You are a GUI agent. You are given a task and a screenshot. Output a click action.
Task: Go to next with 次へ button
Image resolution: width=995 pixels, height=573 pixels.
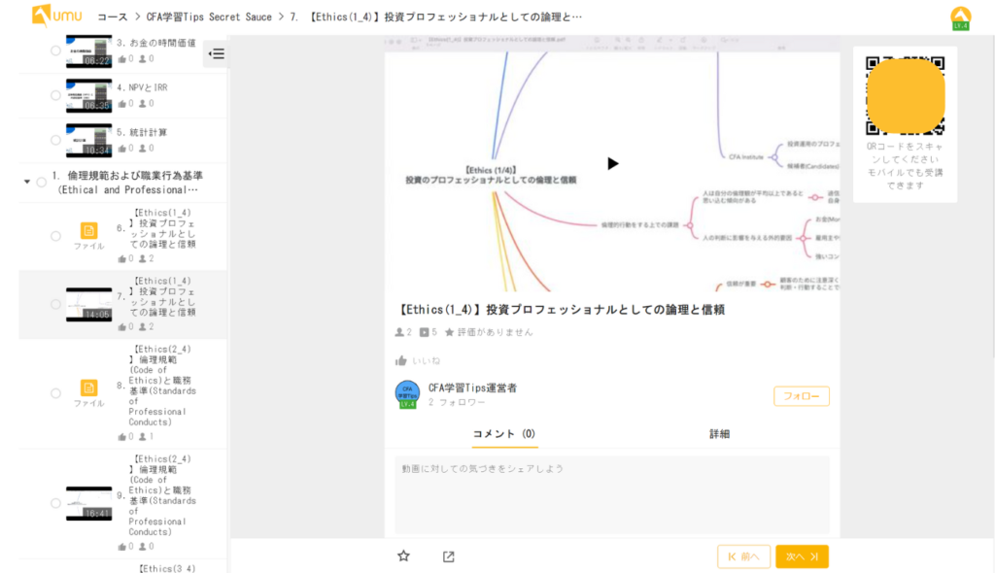[x=802, y=556]
